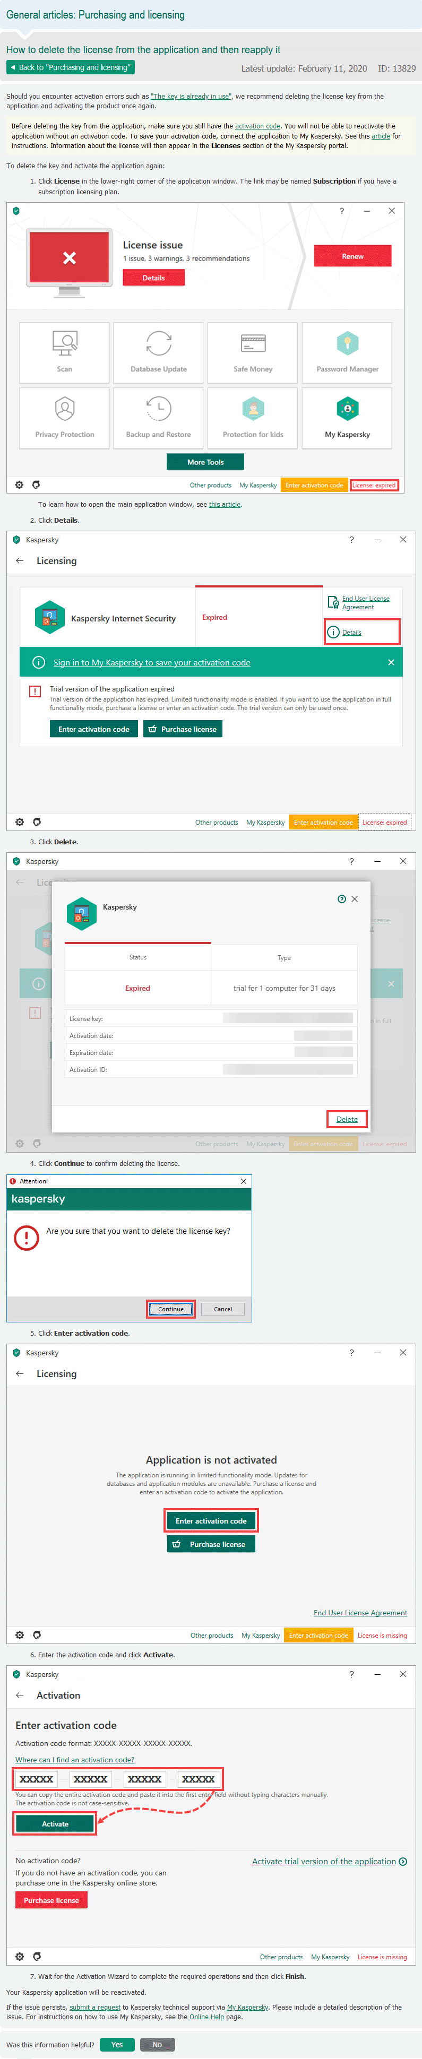Click Continue in the Attention dialog
The width and height of the screenshot is (422, 2059).
pyautogui.click(x=170, y=1309)
